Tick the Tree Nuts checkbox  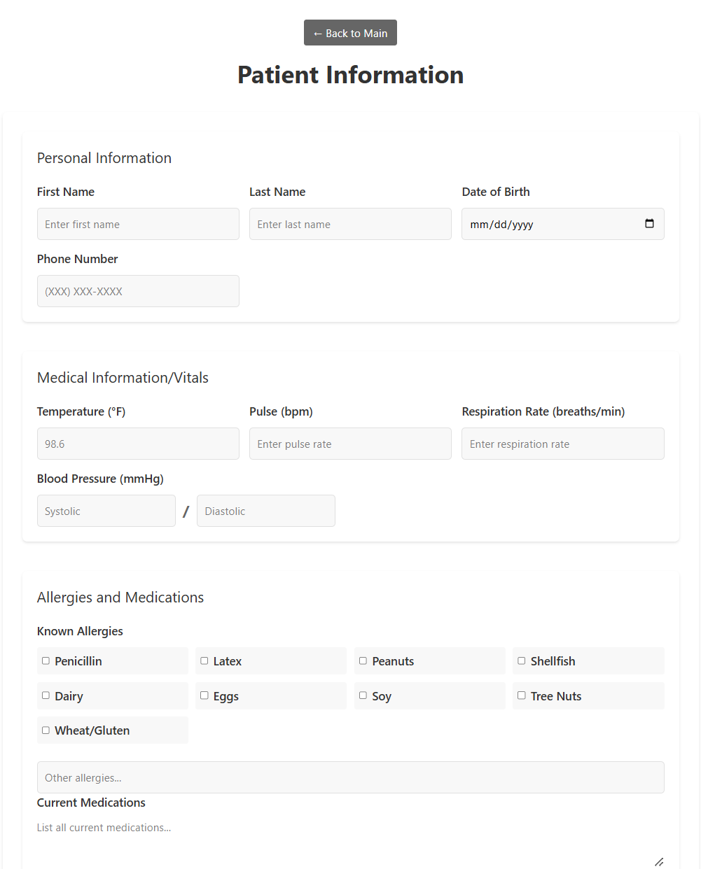522,695
